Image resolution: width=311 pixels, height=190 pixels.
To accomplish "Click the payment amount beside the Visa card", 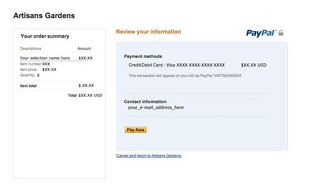I will (x=254, y=65).
